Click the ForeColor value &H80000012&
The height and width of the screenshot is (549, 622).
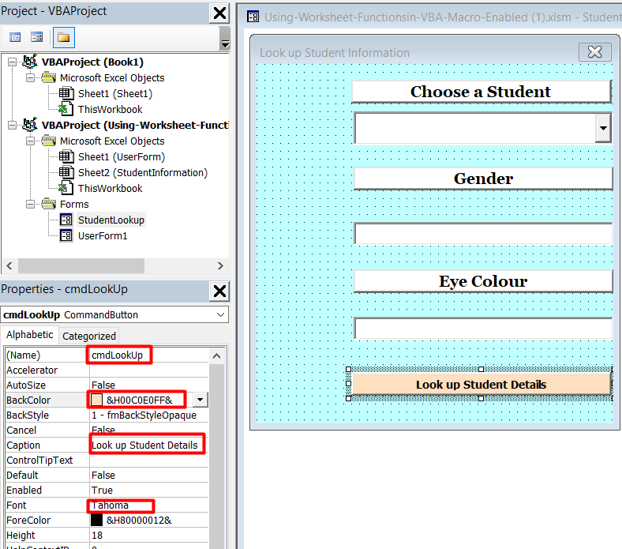coord(139,520)
